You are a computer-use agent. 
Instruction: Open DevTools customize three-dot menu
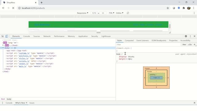190,36
